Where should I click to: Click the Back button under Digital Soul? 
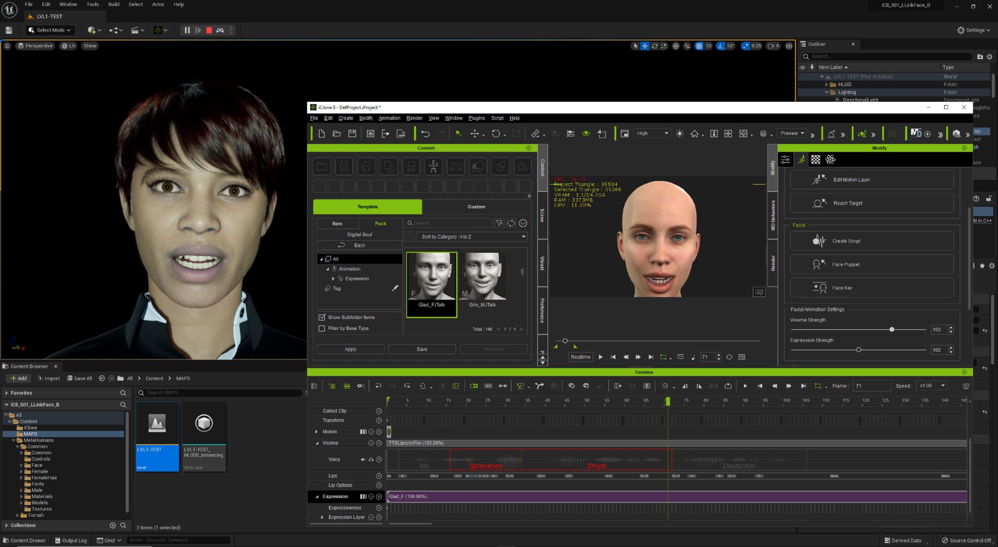[359, 246]
